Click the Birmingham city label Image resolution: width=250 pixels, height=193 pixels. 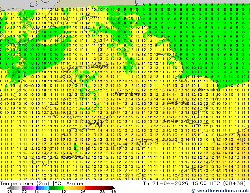[x=127, y=94]
